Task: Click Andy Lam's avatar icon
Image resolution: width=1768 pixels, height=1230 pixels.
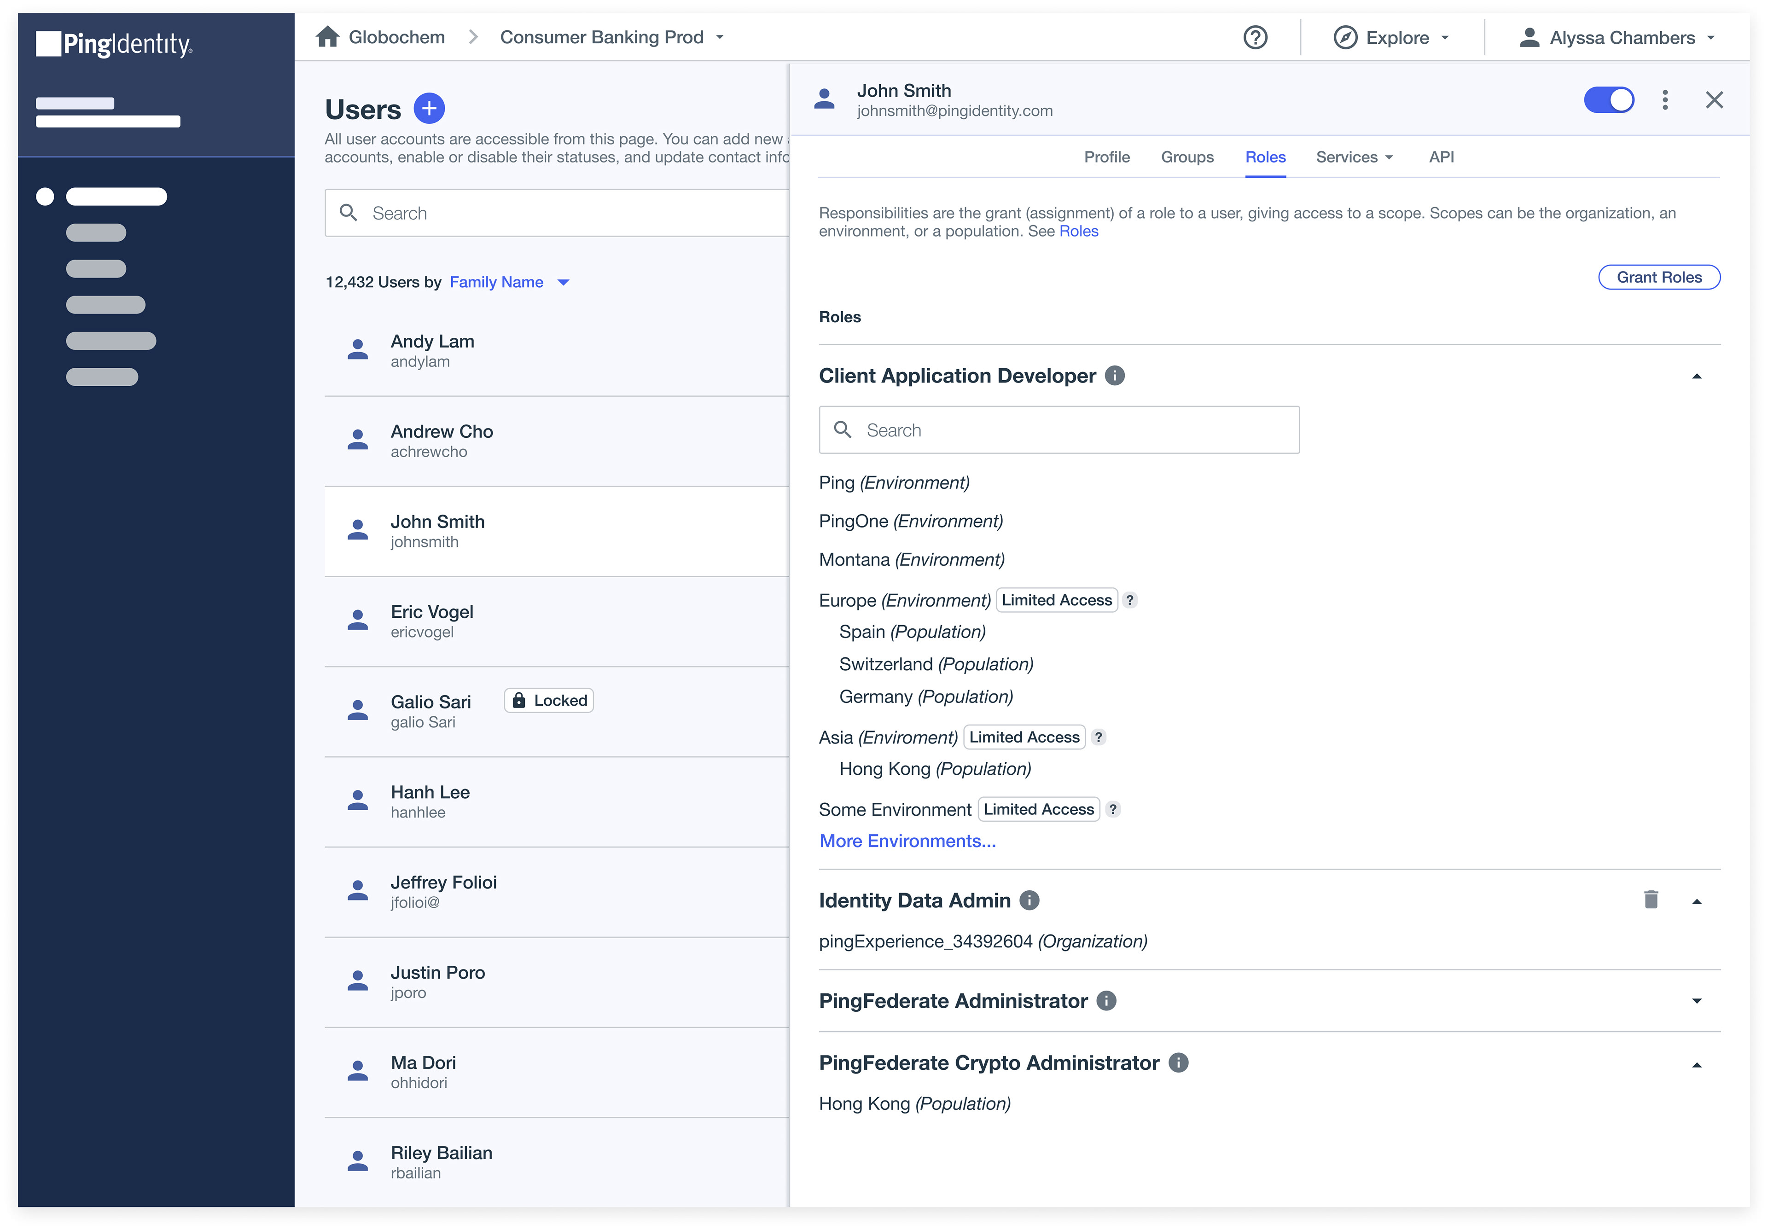Action: (x=357, y=349)
